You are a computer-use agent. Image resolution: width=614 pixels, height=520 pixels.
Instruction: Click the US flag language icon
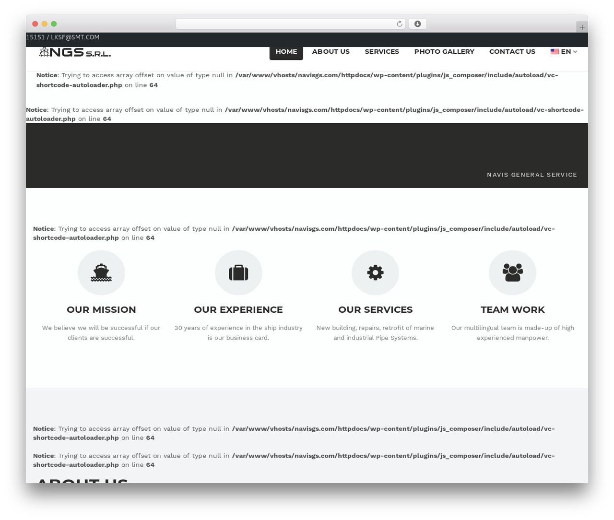tap(555, 51)
